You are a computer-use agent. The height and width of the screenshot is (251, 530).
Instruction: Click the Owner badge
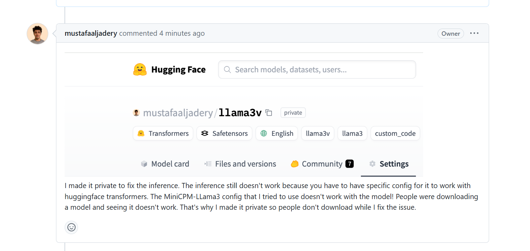[451, 33]
